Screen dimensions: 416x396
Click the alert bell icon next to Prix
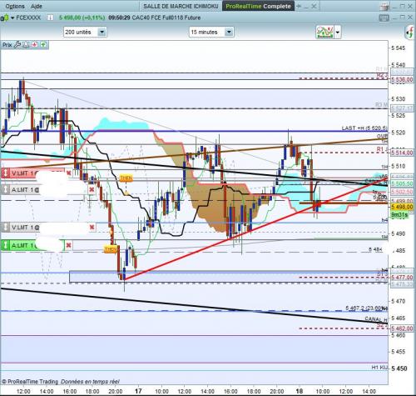(26, 45)
